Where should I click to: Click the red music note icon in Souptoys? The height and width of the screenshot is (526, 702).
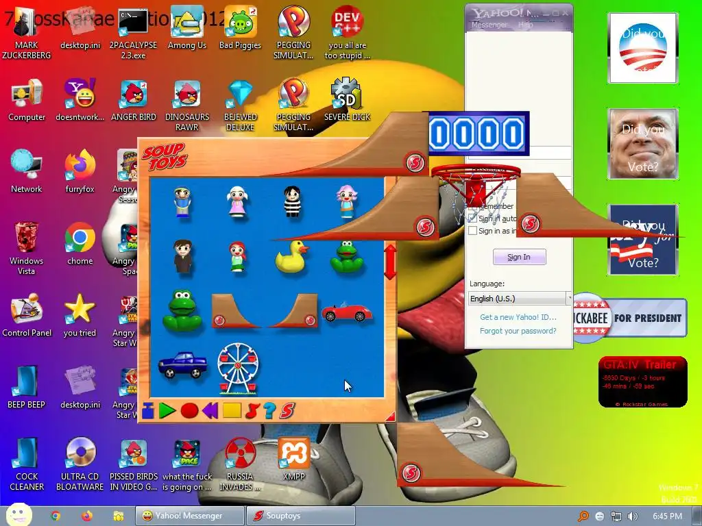tap(253, 411)
